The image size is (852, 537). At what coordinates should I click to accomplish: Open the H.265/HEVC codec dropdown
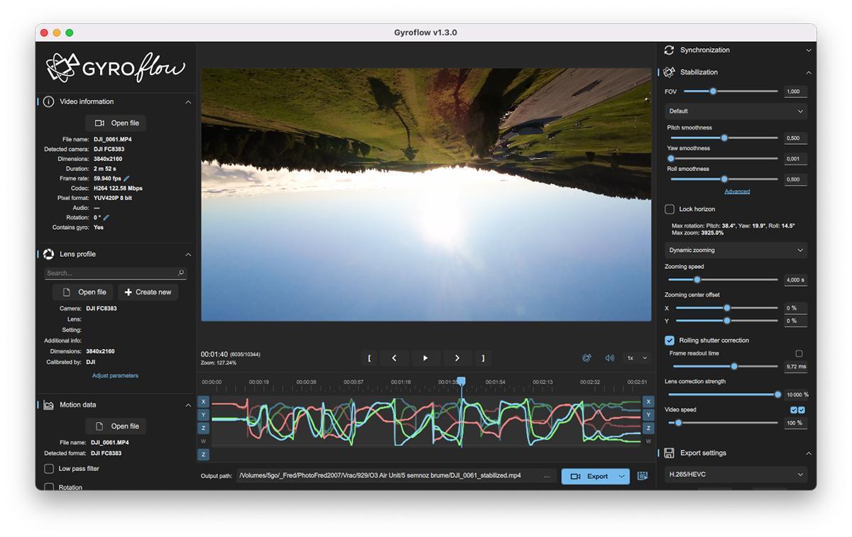click(x=736, y=475)
